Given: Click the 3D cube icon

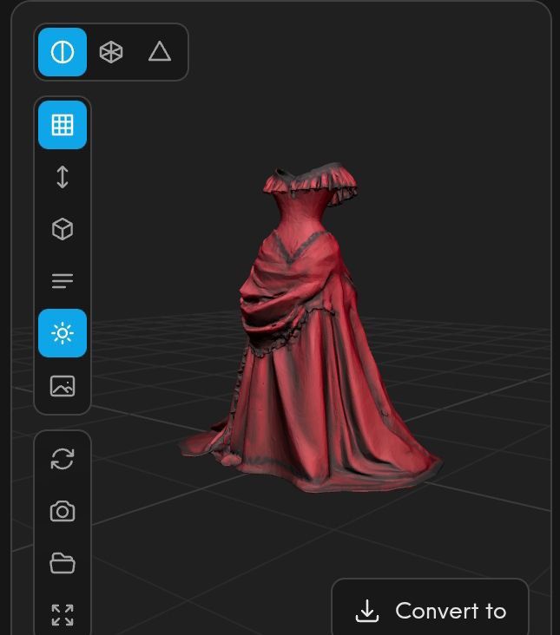Looking at the screenshot, I should point(63,229).
